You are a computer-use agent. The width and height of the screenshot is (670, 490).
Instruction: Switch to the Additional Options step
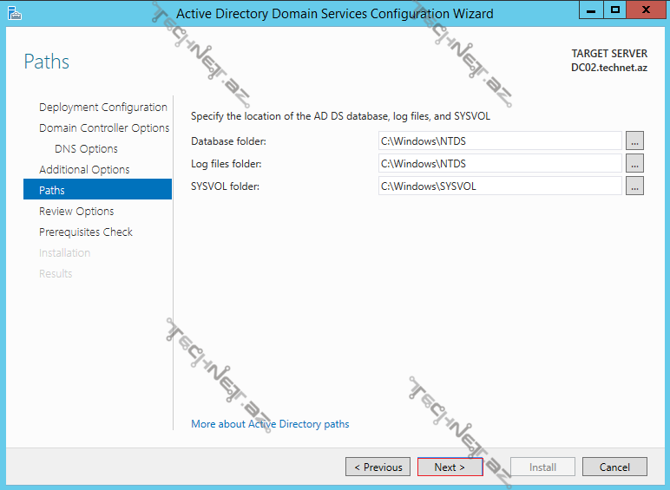point(84,170)
